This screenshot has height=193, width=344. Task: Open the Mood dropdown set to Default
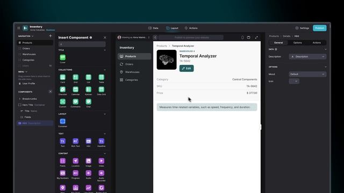tap(307, 74)
